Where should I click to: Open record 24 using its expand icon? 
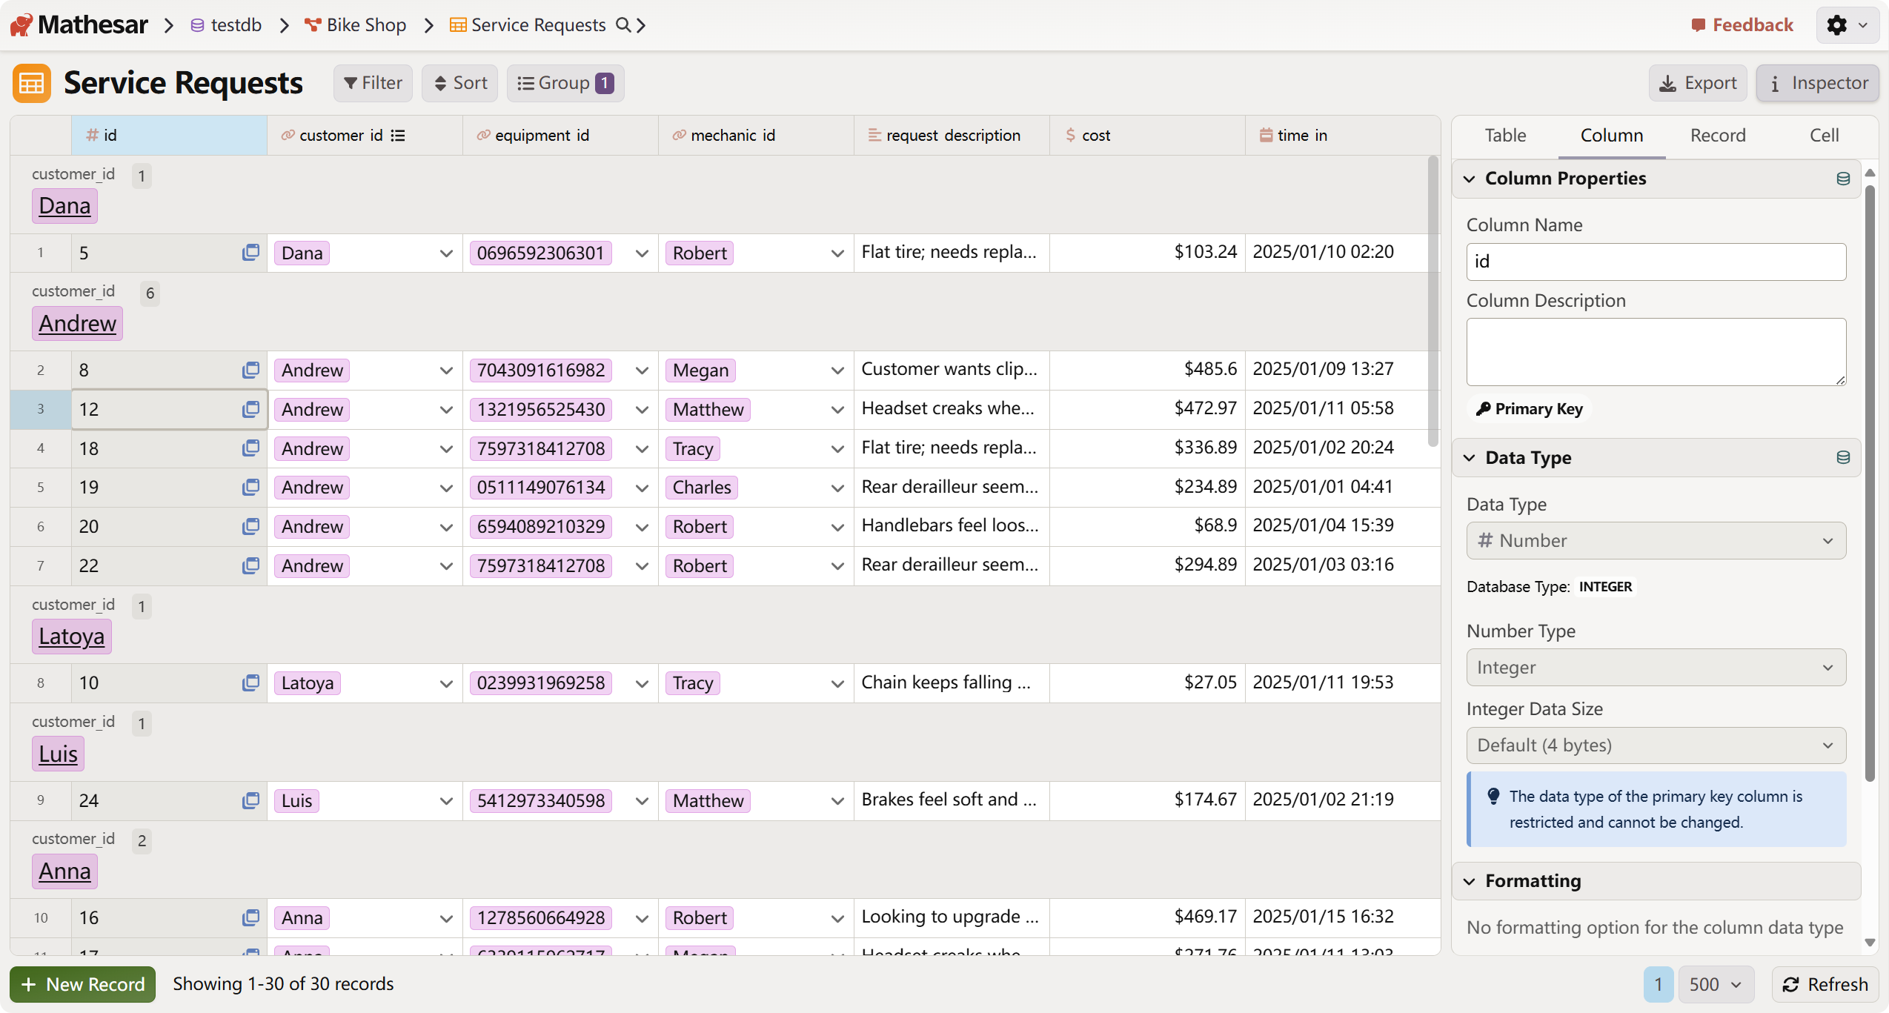pos(250,800)
